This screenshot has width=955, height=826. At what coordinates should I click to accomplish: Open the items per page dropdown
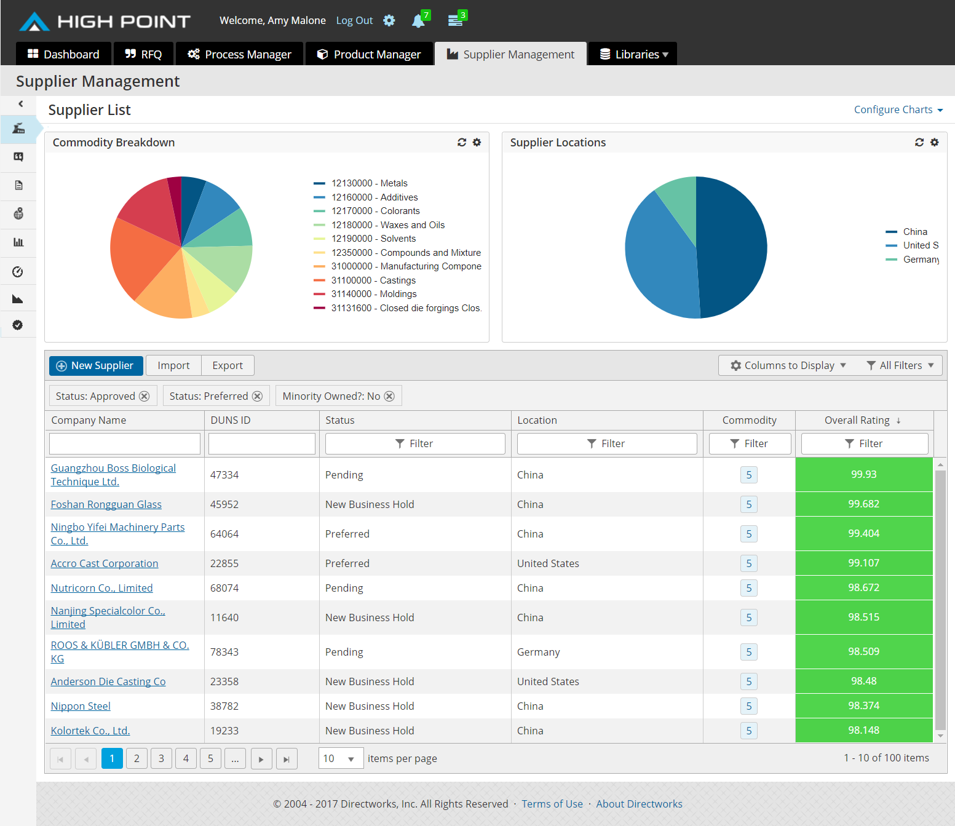tap(341, 758)
